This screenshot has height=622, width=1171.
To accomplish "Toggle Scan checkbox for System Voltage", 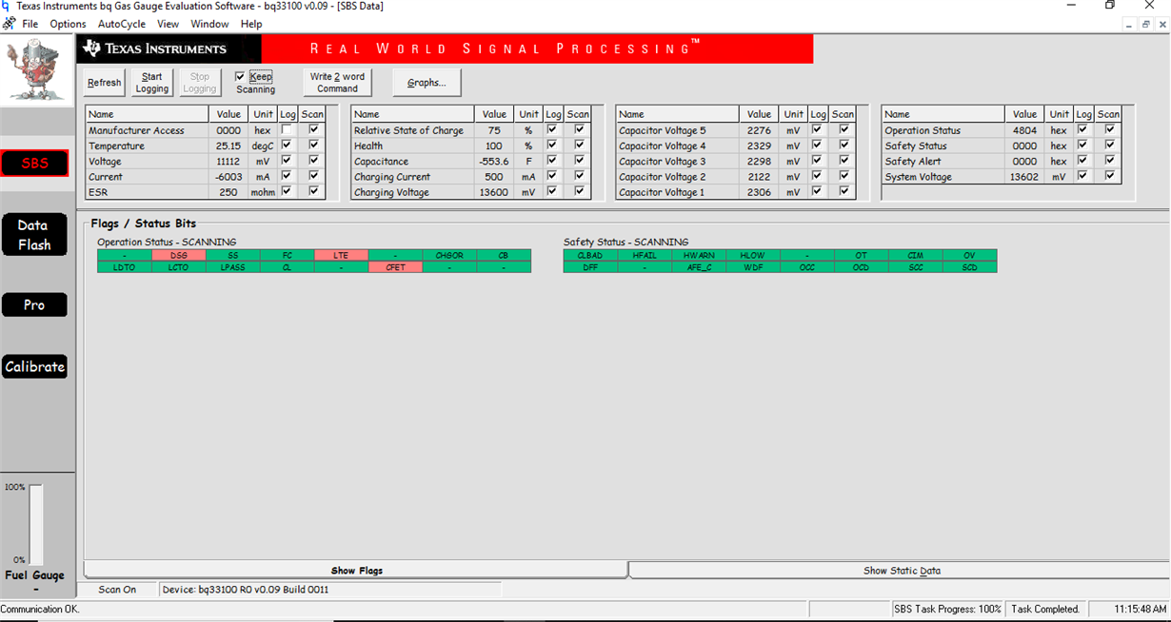I will (1109, 176).
